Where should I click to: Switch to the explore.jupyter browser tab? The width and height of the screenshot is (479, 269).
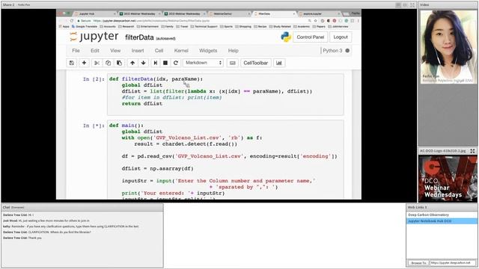click(x=319, y=13)
